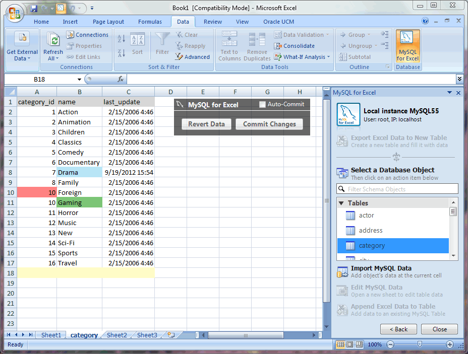Switch to the Home ribbon tab

pyautogui.click(x=41, y=22)
